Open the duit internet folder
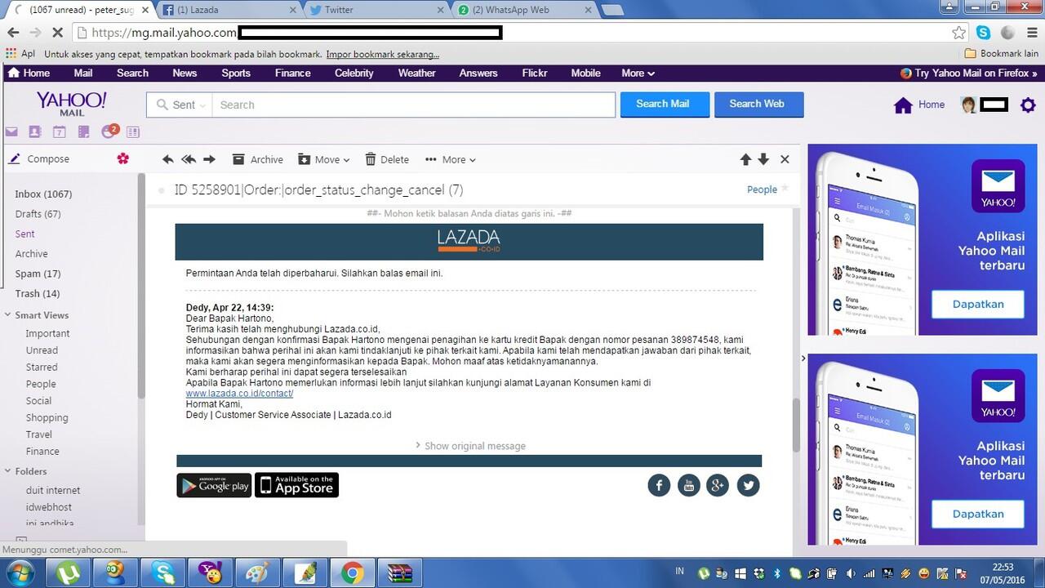Image resolution: width=1045 pixels, height=588 pixels. pos(53,490)
